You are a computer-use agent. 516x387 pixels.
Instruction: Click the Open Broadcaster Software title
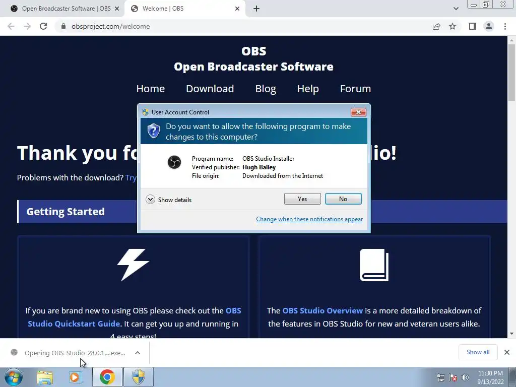(253, 67)
